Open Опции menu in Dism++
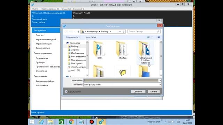Screen dimensions: 223x125 point(66,9)
